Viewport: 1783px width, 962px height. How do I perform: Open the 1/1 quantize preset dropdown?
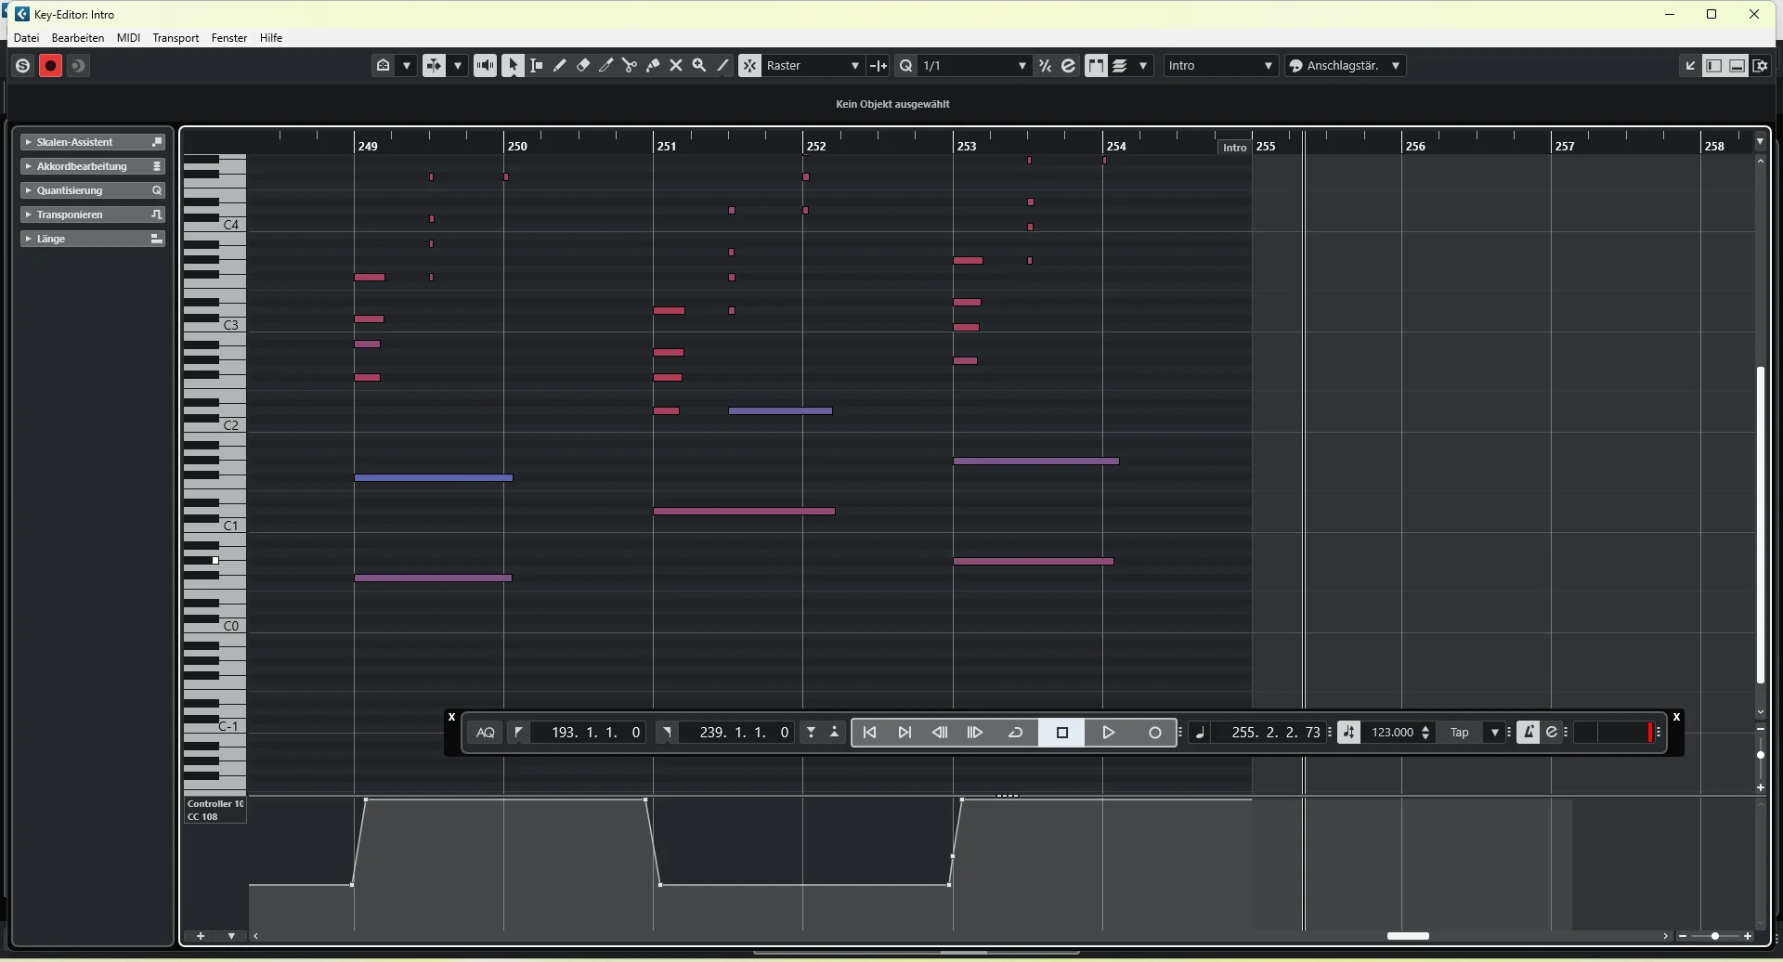click(974, 66)
